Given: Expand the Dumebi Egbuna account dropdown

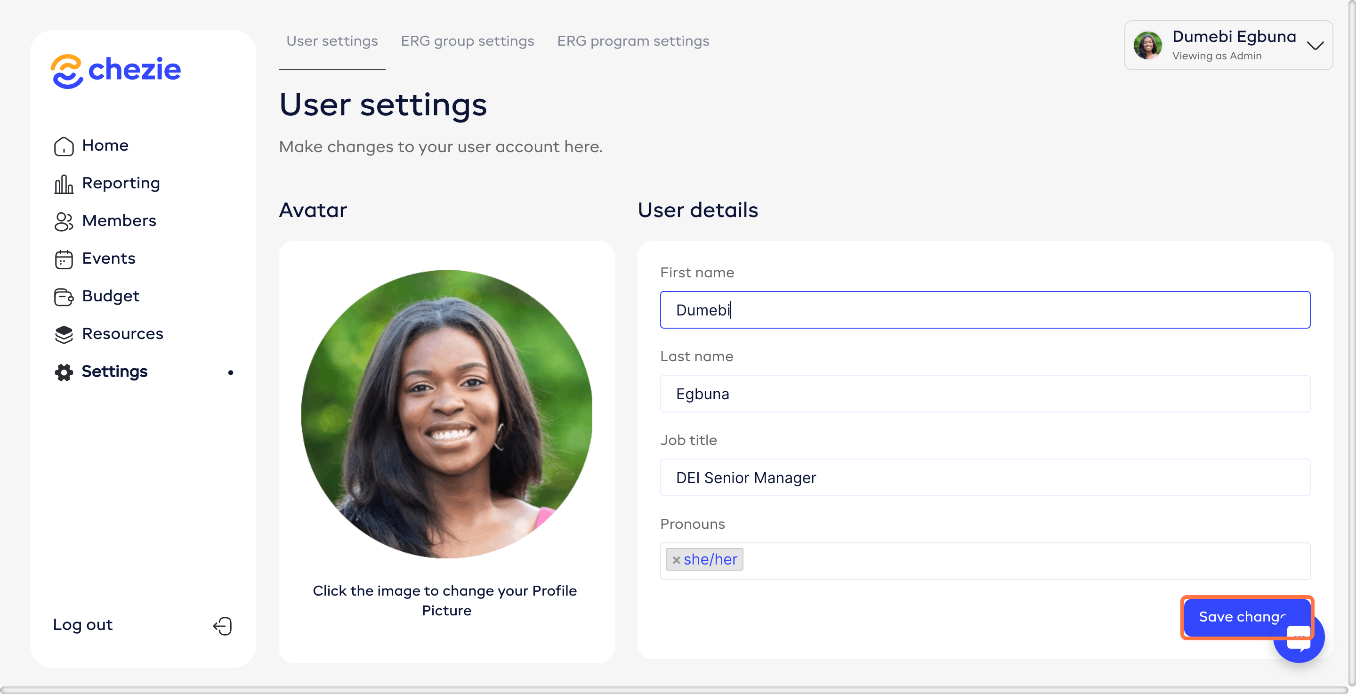Looking at the screenshot, I should [1315, 46].
